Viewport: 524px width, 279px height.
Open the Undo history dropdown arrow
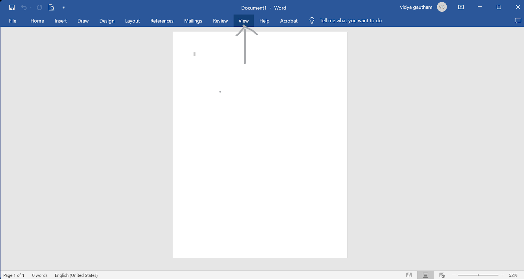click(31, 7)
